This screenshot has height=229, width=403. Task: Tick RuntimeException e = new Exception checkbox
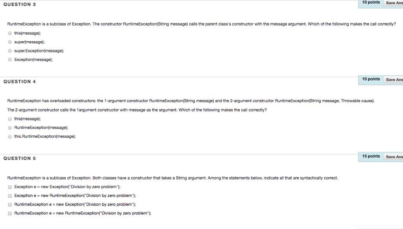[x=10, y=205]
